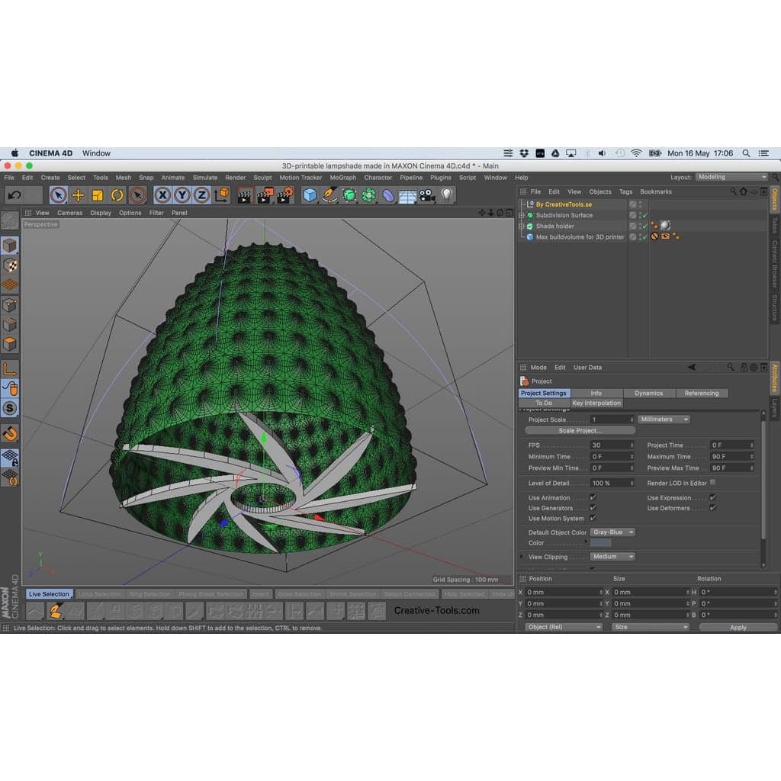781x781 pixels.
Task: Toggle the Use Deformers checkbox
Action: [x=713, y=507]
